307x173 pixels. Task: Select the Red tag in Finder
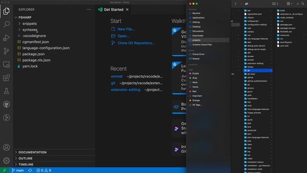point(194,91)
